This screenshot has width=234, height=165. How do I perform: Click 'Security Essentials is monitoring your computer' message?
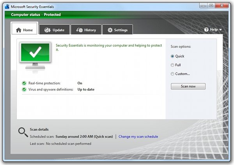click(x=109, y=47)
